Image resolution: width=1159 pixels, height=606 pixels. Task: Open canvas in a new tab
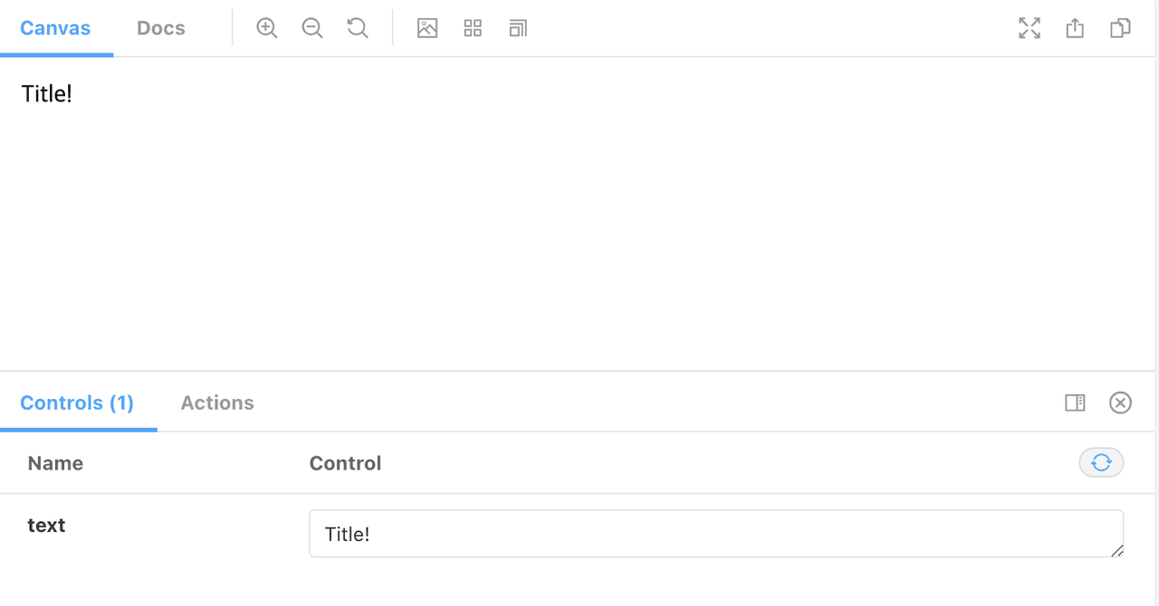click(x=1075, y=28)
